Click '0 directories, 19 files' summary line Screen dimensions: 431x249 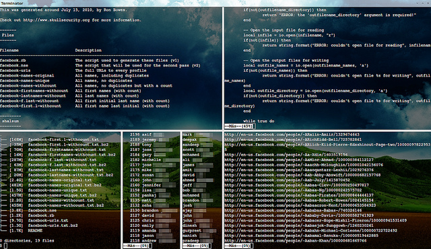pyautogui.click(x=27, y=241)
